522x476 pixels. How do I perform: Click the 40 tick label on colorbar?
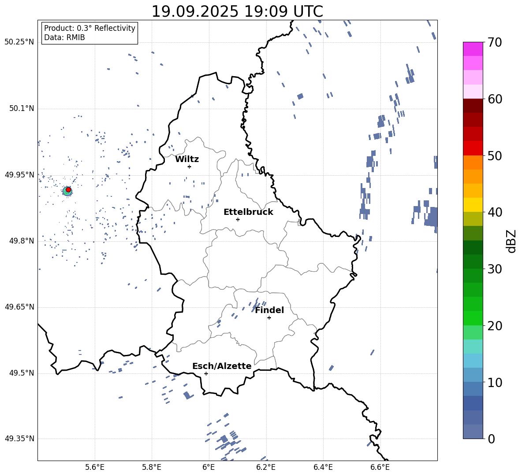[x=495, y=212]
